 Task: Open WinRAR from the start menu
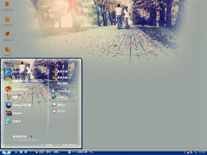[14, 113]
